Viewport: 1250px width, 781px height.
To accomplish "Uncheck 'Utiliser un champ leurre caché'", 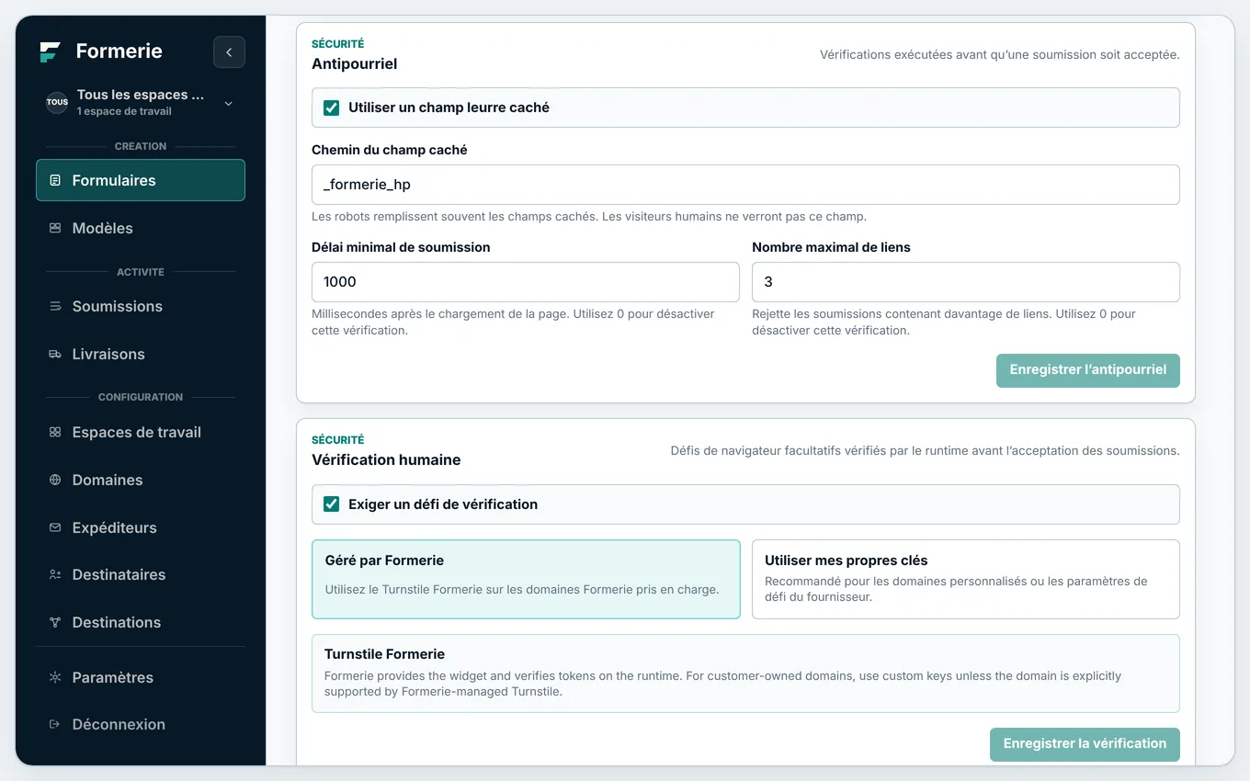I will coord(332,108).
